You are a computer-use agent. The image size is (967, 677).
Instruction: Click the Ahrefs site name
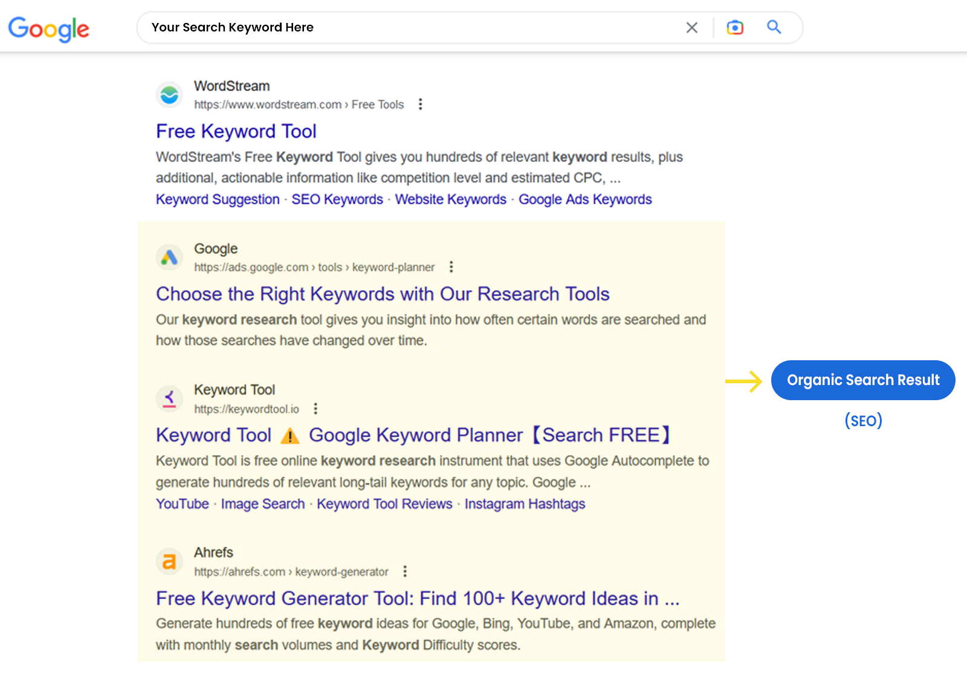click(213, 553)
